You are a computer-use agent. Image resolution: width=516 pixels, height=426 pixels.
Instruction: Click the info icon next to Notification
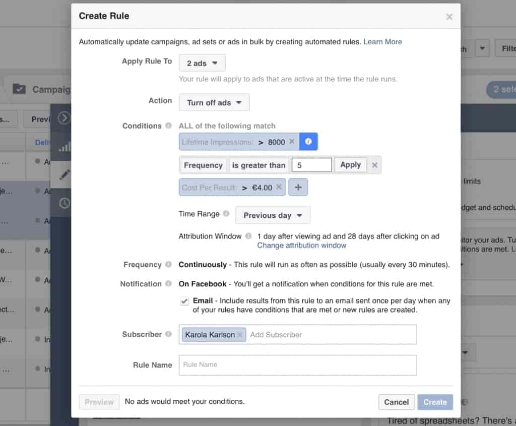(x=168, y=284)
